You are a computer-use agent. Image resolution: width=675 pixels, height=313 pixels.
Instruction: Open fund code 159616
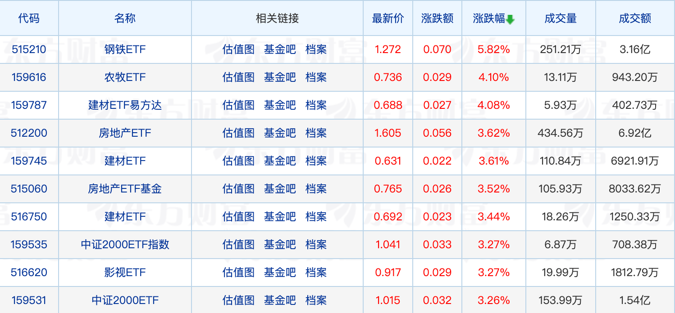click(x=29, y=77)
